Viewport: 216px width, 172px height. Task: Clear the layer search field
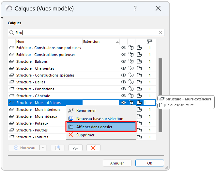coord(161,33)
